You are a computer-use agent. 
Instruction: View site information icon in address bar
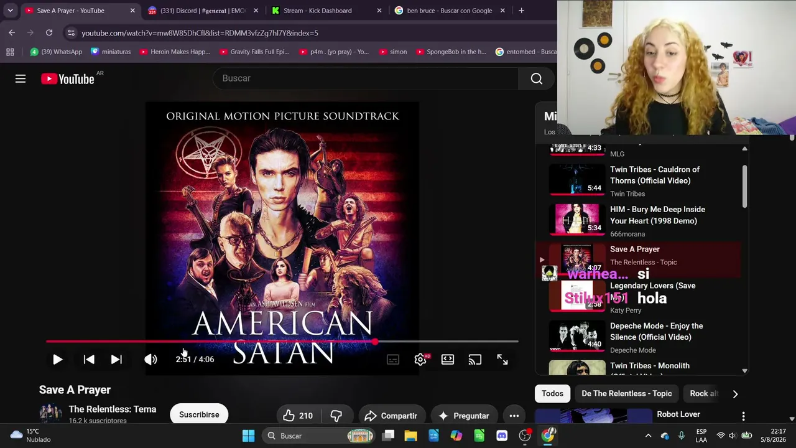click(x=71, y=32)
